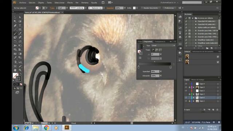Screen dimensions: 233x131
Task: Open Opacidad dropdown in Degradado panel
Action: point(161,71)
